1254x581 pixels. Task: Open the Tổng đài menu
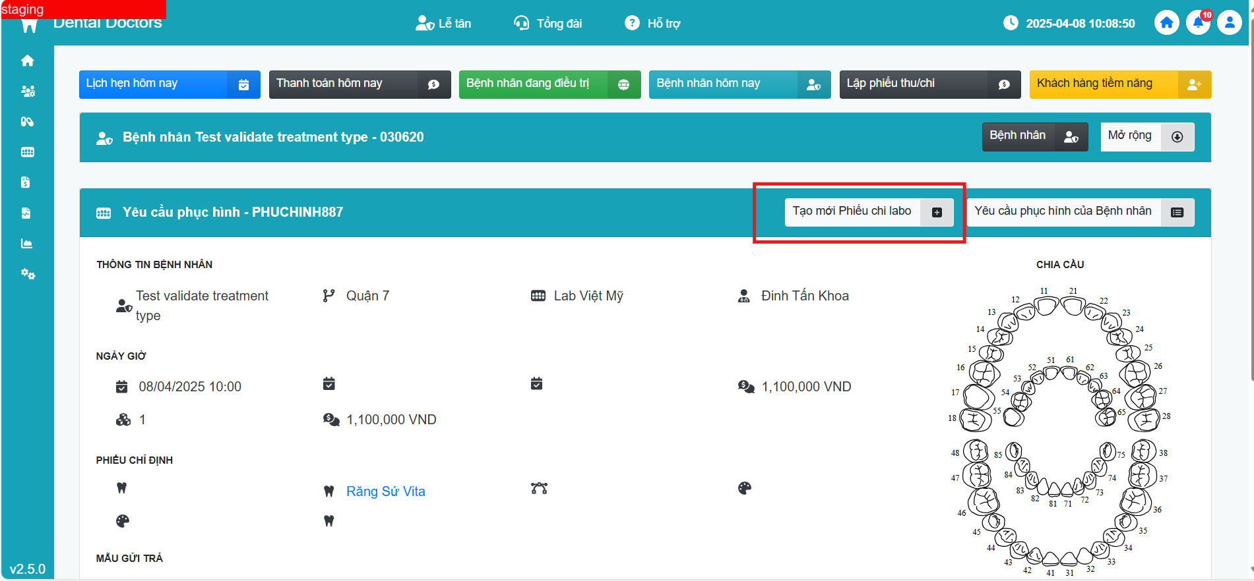pos(548,24)
